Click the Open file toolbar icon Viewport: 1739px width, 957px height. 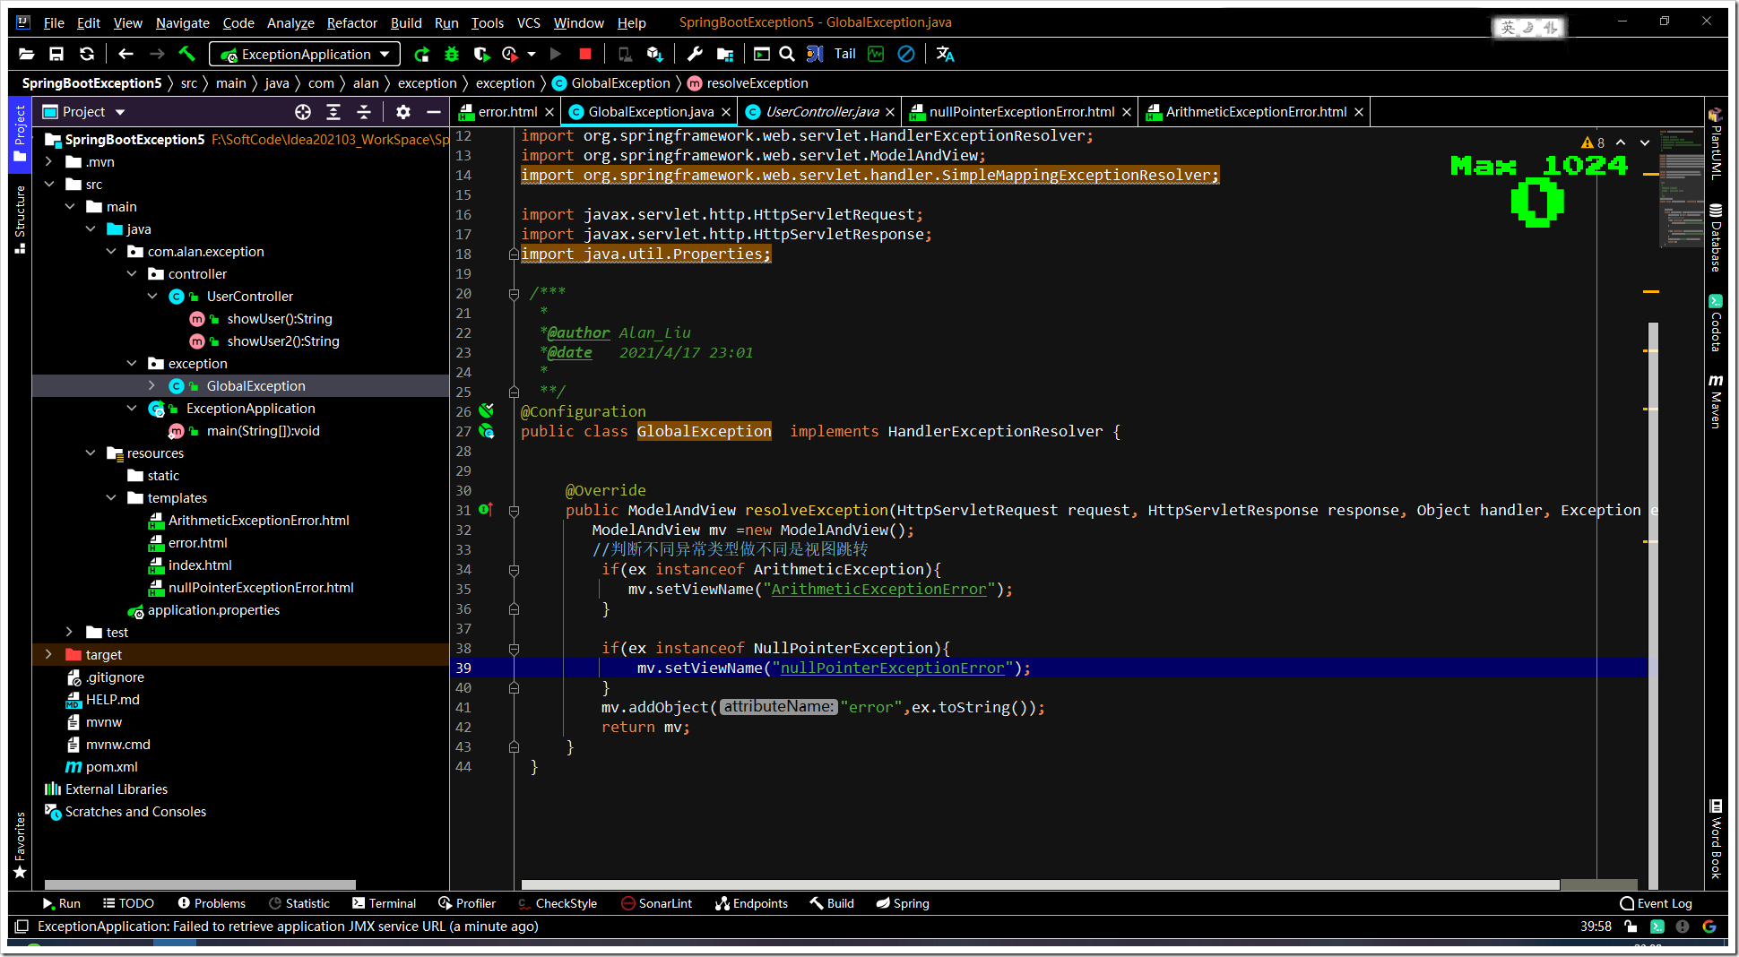click(27, 54)
